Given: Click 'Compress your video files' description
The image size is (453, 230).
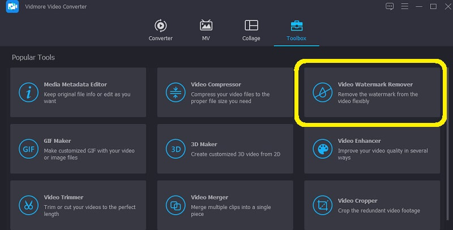Looking at the screenshot, I should [x=230, y=97].
